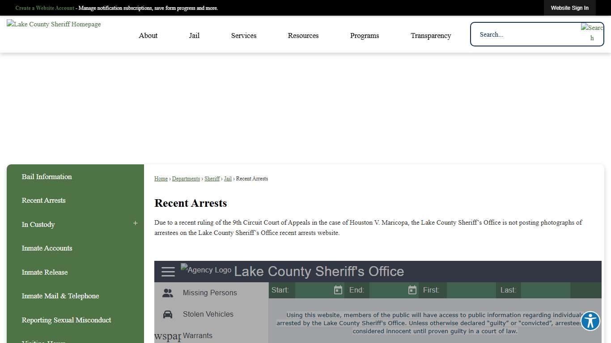The width and height of the screenshot is (611, 343).
Task: Open the hamburger menu in the arrests widget
Action: [168, 271]
